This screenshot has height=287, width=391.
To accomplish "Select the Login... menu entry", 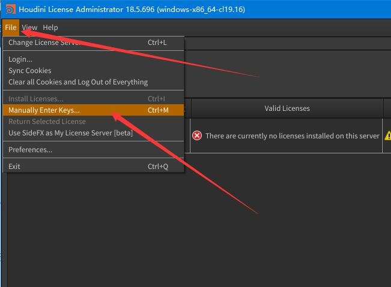I will pos(20,59).
